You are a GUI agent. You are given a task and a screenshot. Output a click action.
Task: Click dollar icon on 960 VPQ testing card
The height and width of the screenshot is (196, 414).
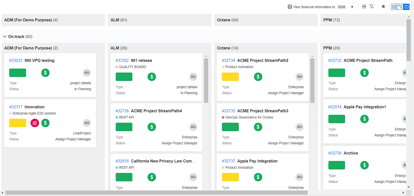tap(45, 73)
